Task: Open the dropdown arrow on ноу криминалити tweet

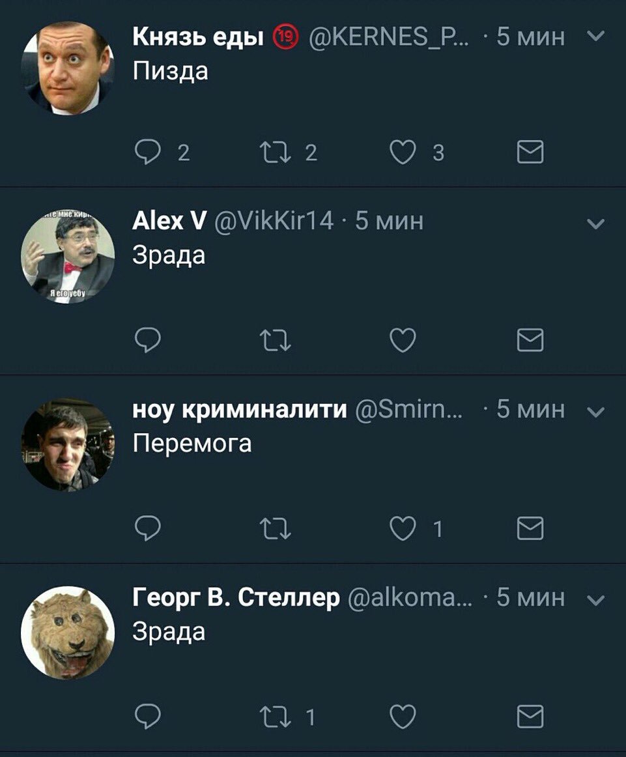Action: [597, 412]
